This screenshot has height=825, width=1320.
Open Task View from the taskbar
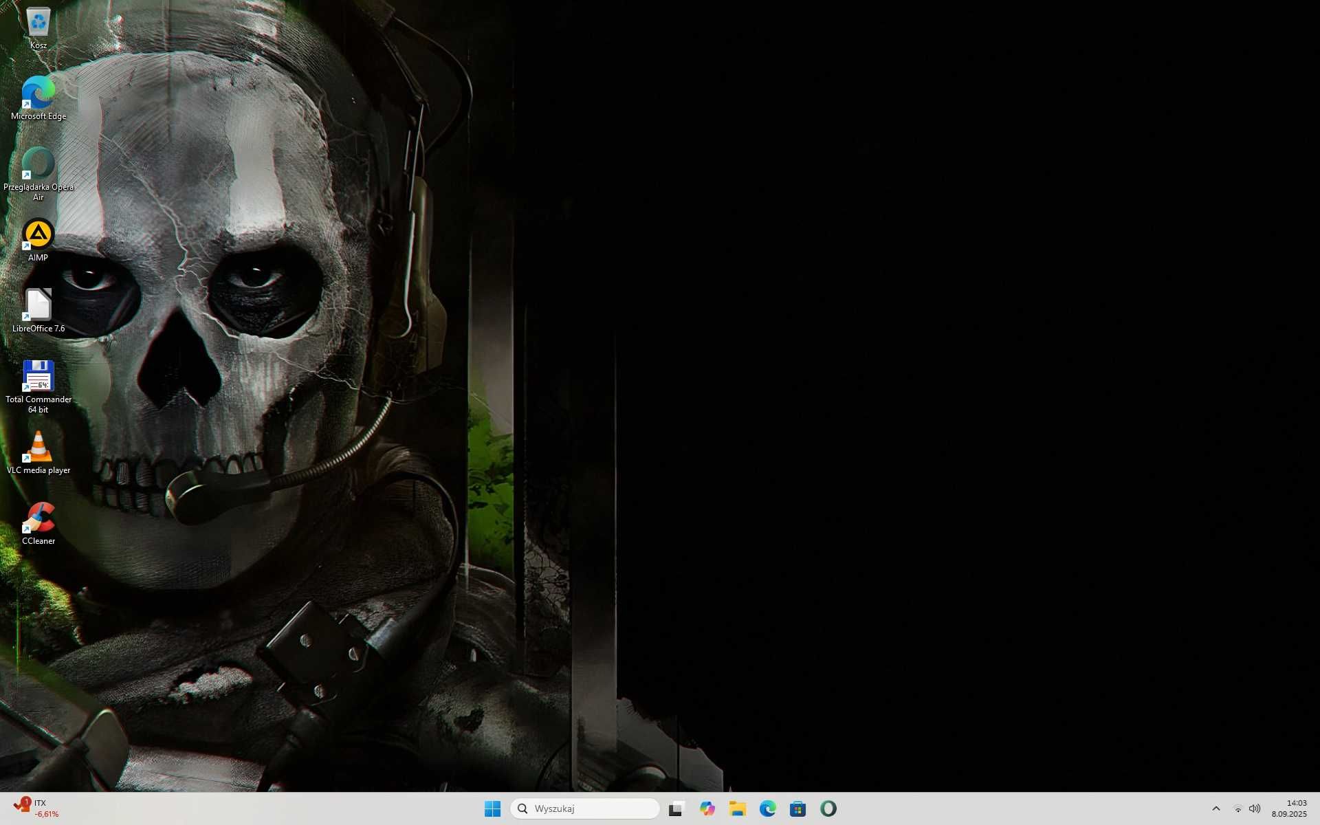point(677,808)
